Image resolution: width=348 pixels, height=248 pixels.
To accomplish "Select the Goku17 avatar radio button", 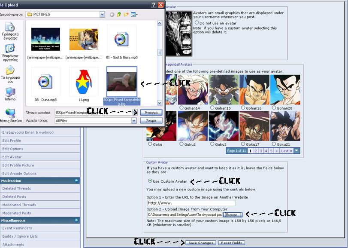I will [243, 144].
